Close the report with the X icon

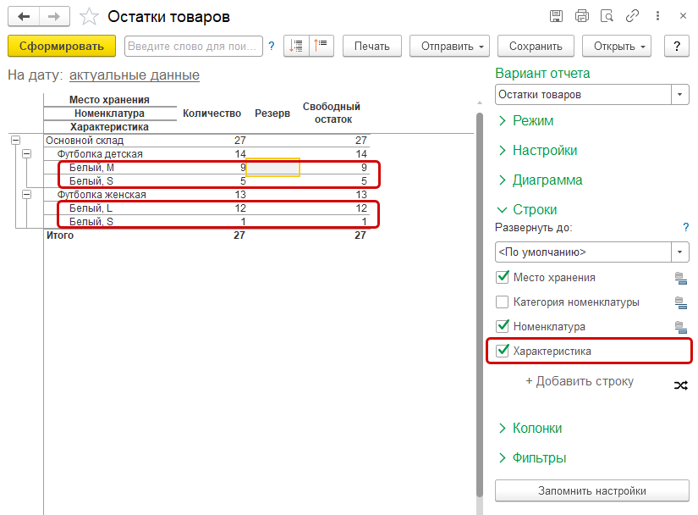683,16
